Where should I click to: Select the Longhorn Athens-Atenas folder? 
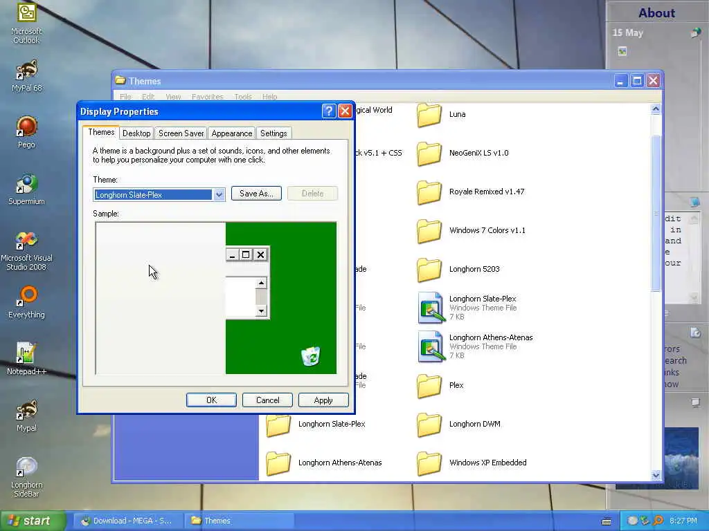coord(324,463)
